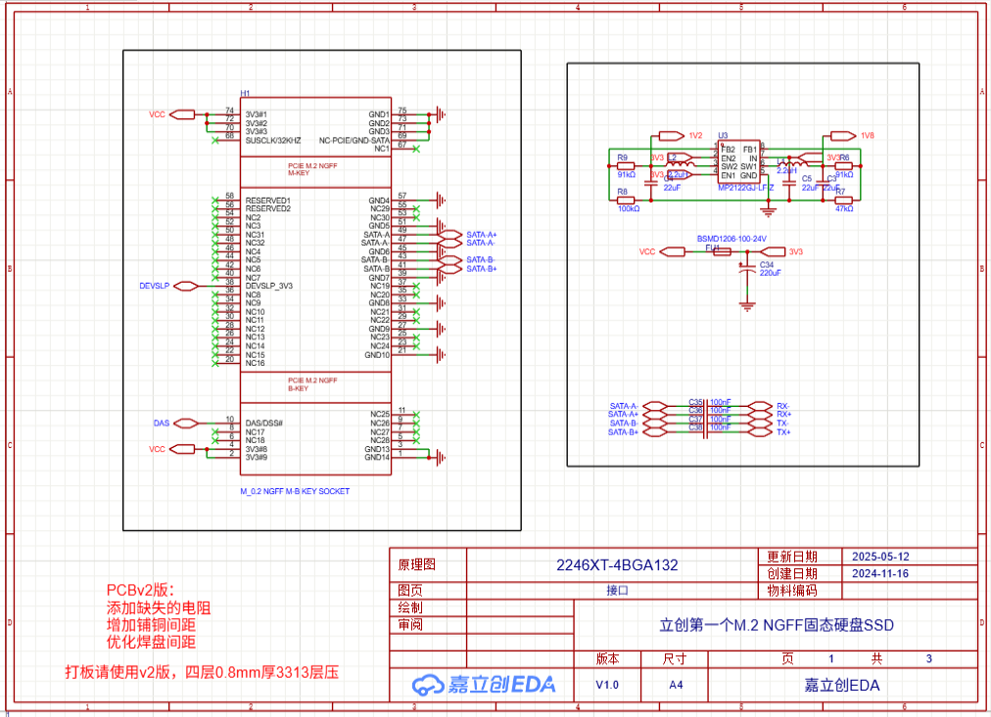Click the M_0.2 NGFF M-B KEY SOCKET label

[294, 491]
